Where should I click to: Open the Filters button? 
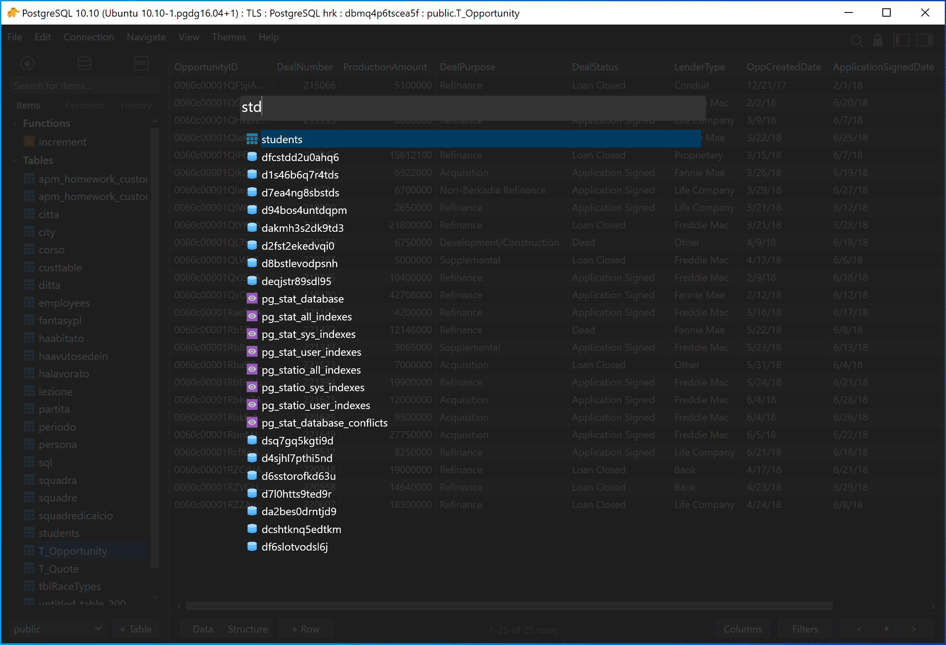tap(805, 629)
